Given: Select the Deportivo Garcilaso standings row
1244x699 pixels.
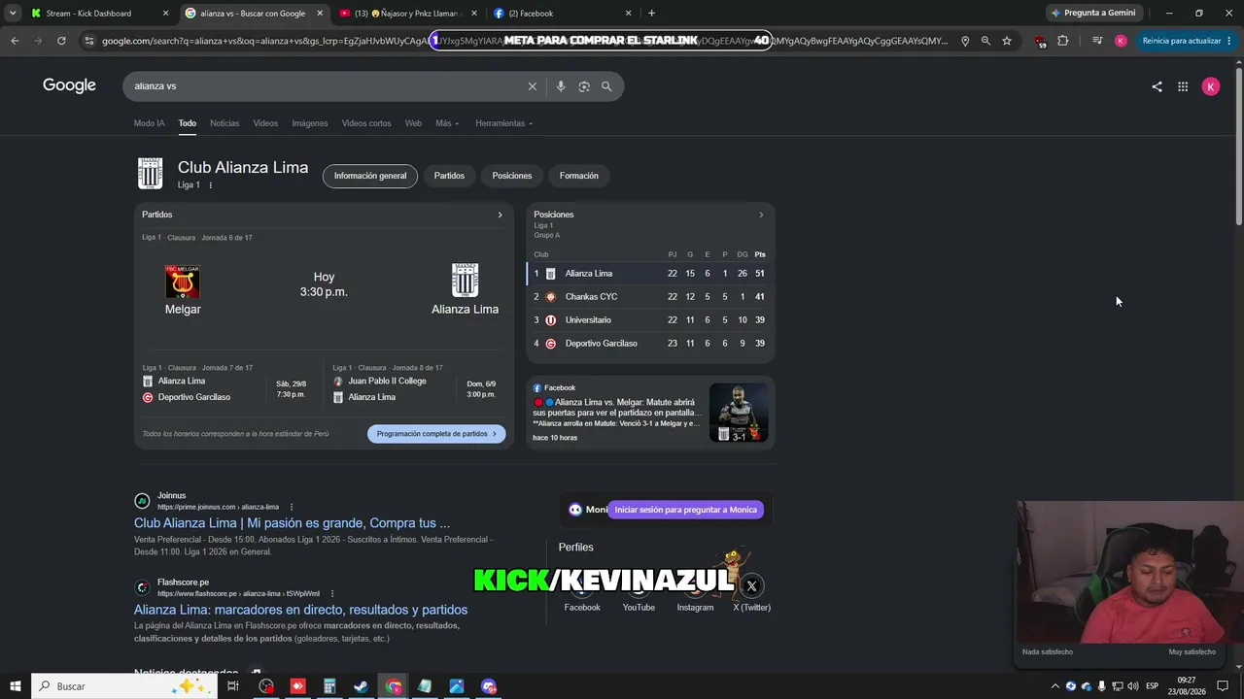Looking at the screenshot, I should click(649, 344).
